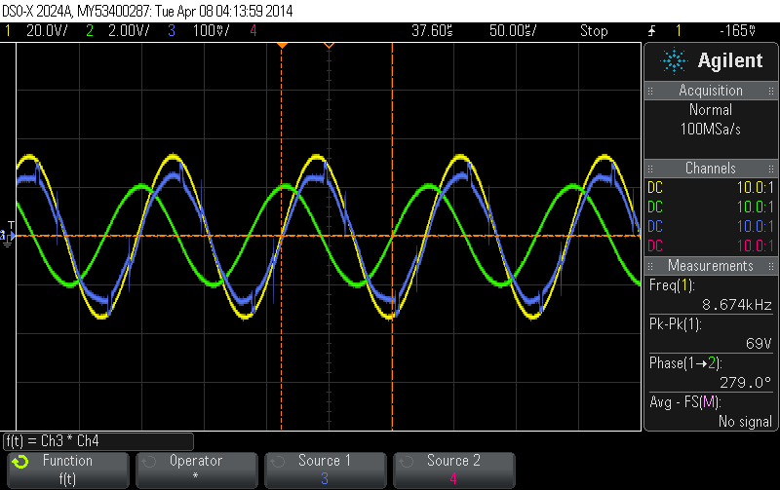This screenshot has width=780, height=490.
Task: Click the Acquisition panel left grip icon
Action: tap(650, 91)
